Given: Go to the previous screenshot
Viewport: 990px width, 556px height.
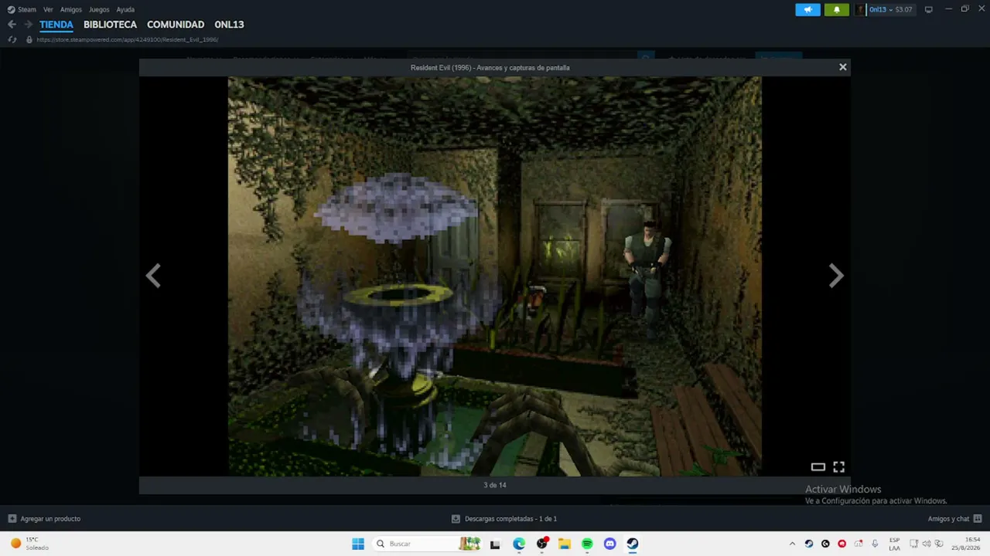Looking at the screenshot, I should (x=153, y=276).
